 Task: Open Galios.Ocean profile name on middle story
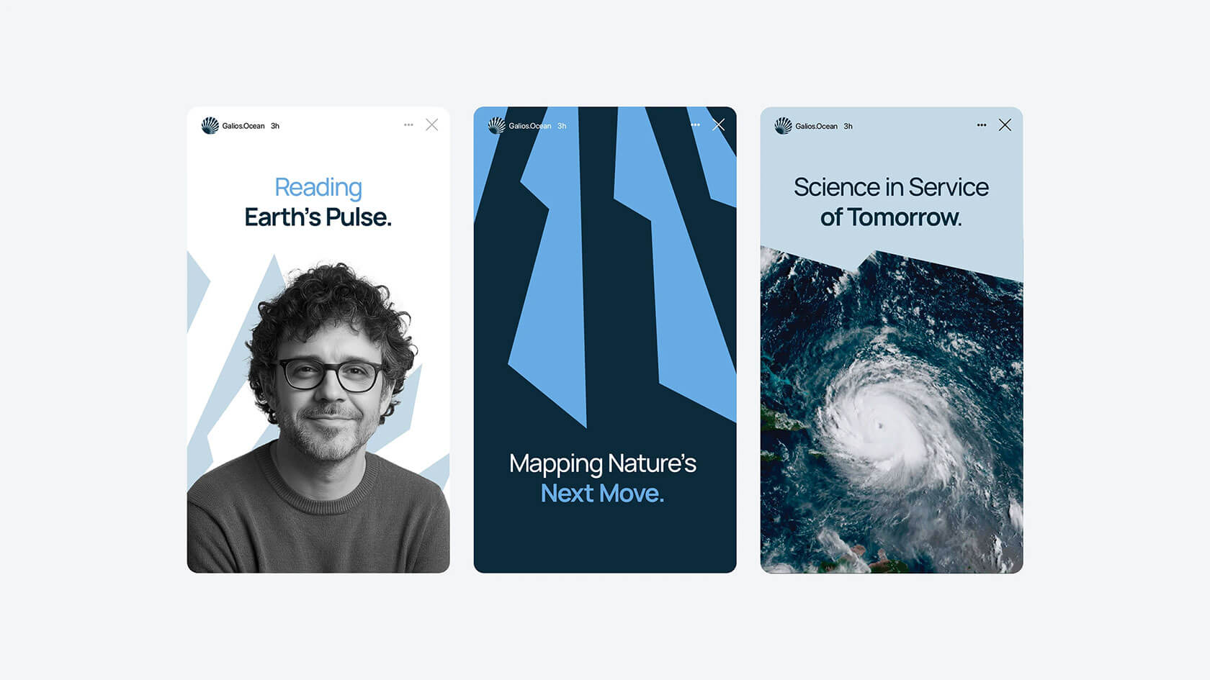(530, 126)
